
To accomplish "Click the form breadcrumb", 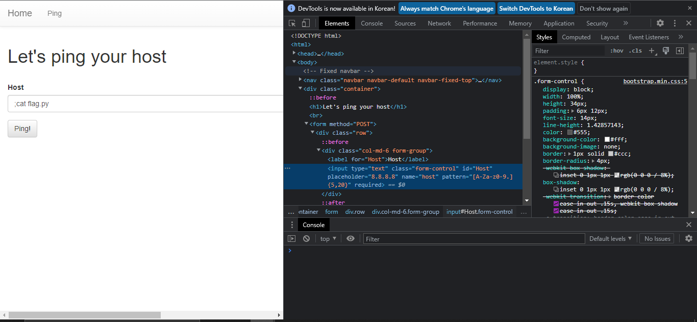I will tap(332, 212).
